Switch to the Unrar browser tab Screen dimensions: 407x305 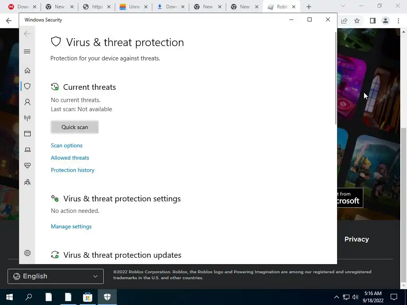coord(134,7)
